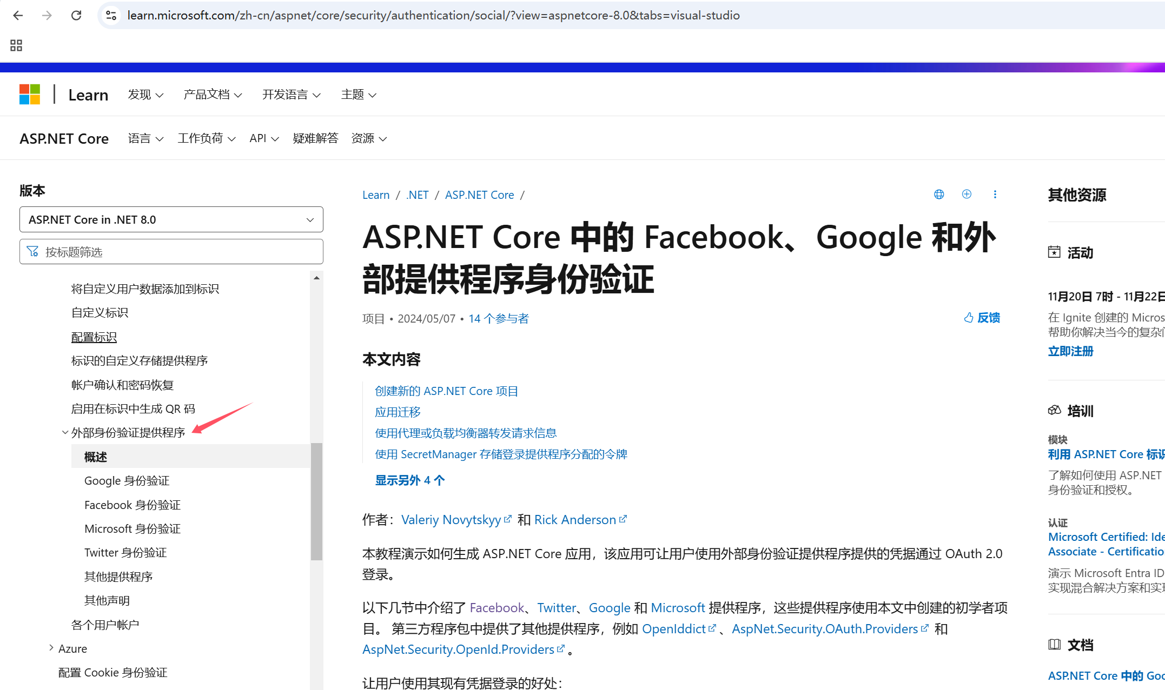Click the filter funnel icon

(33, 252)
